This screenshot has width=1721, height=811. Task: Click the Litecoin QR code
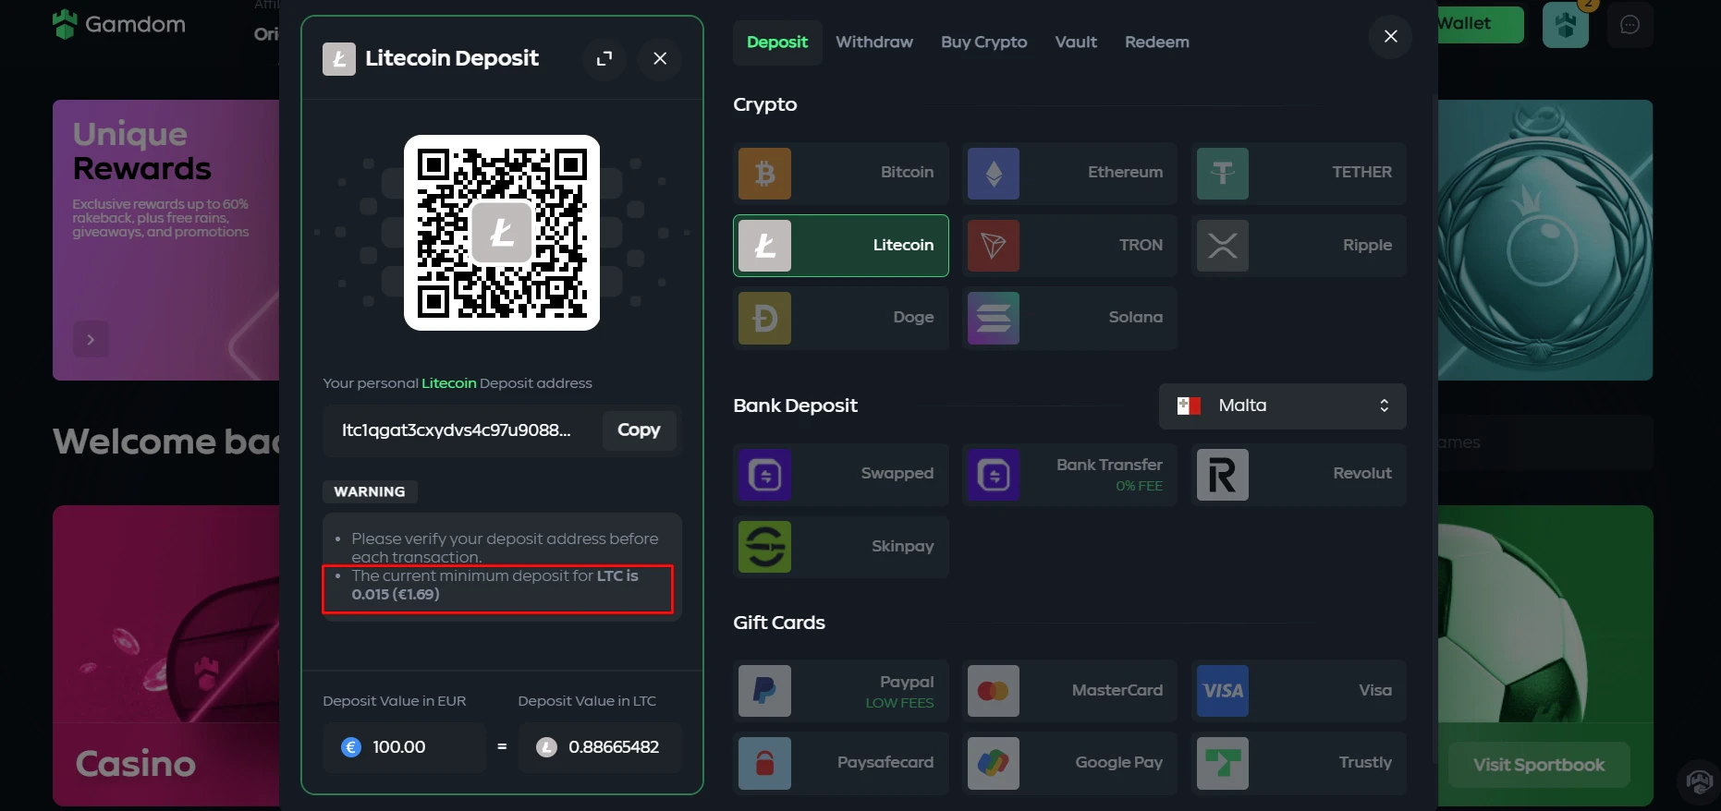pyautogui.click(x=502, y=233)
